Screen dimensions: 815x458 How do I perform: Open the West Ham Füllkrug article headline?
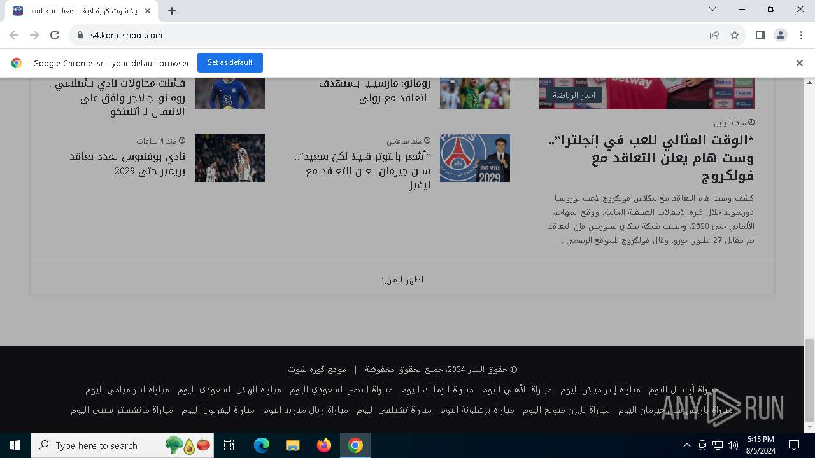651,158
